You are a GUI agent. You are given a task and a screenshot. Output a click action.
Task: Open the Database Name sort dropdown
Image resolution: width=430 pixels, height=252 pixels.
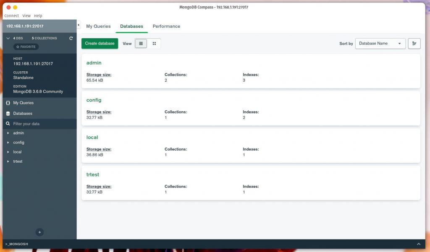(x=380, y=43)
